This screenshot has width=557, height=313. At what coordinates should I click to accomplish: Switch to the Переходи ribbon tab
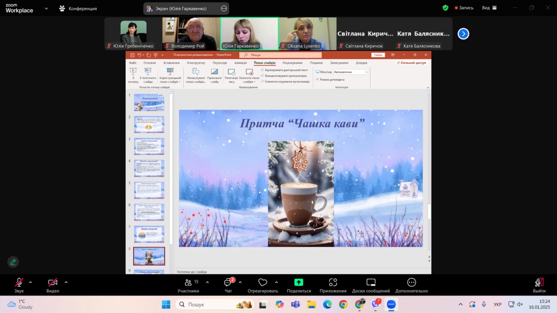[220, 63]
